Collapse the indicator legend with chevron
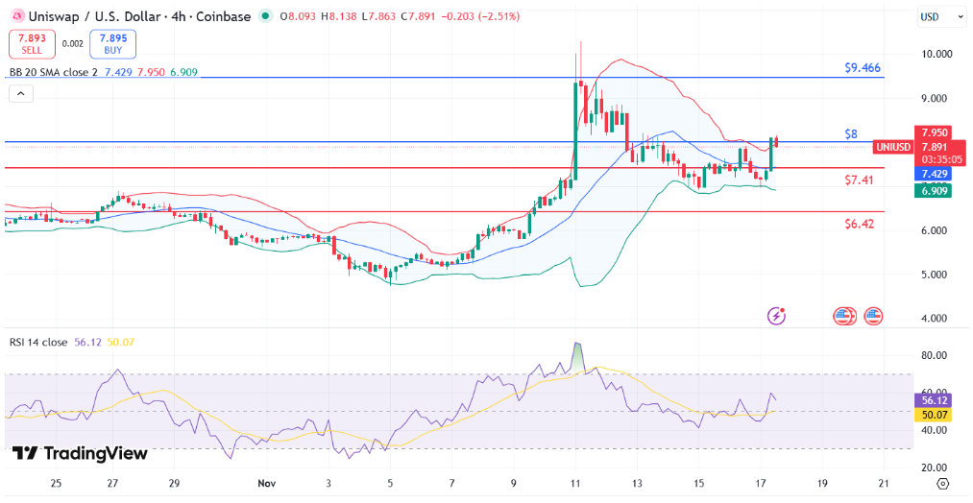Viewport: 973px width, 503px height. pyautogui.click(x=21, y=93)
